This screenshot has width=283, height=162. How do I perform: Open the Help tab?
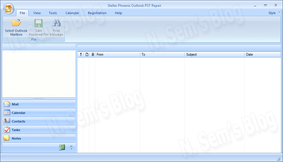tap(119, 13)
